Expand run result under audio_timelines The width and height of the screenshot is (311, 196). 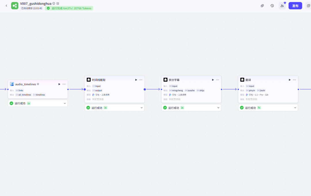point(65,103)
